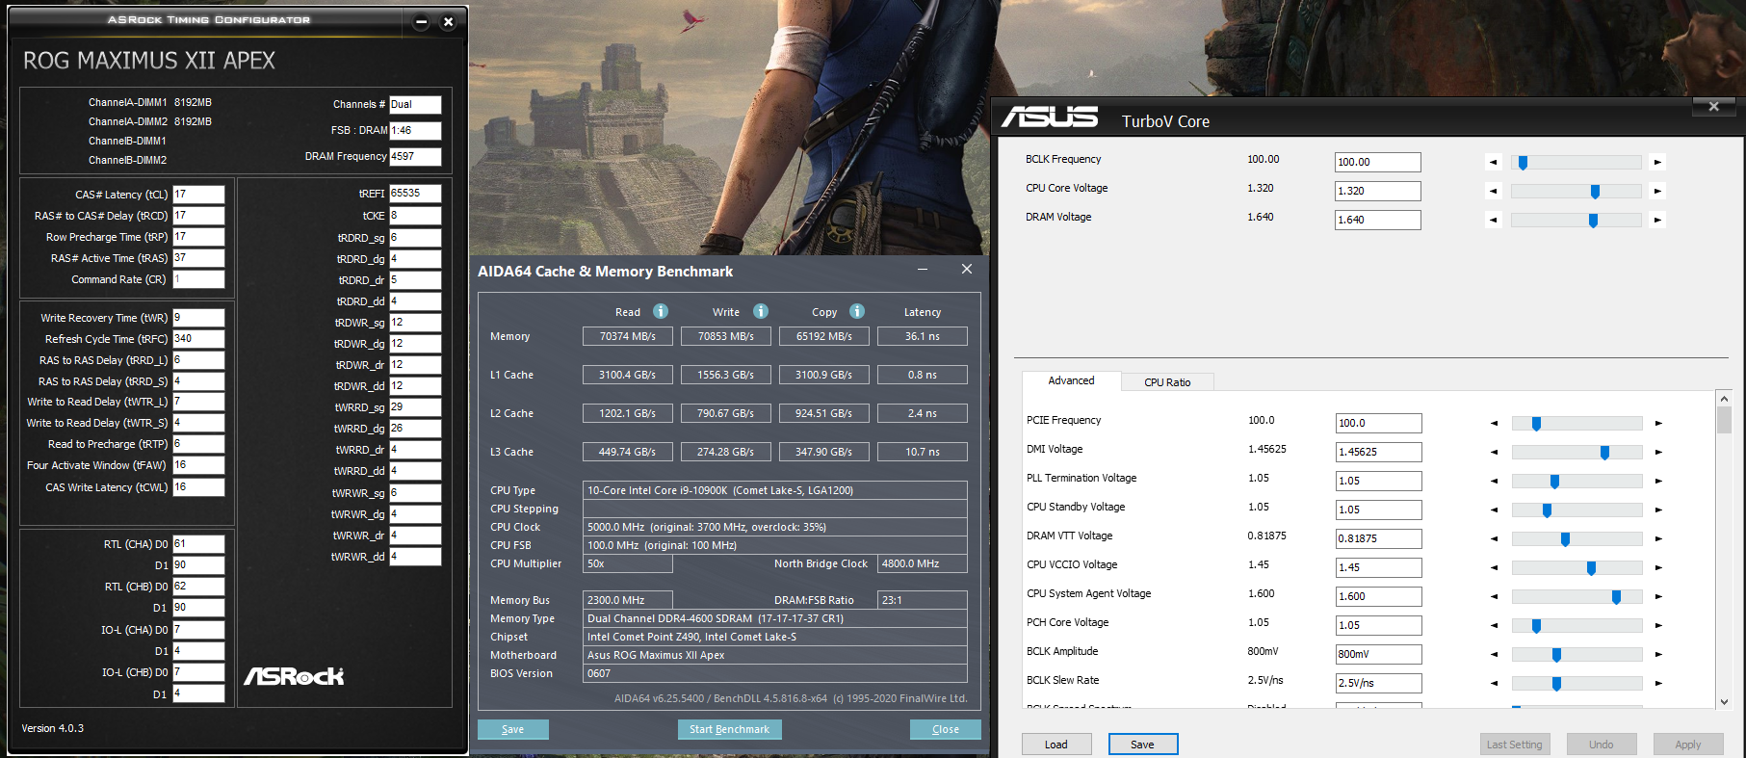This screenshot has width=1746, height=758.
Task: Click the BCLK Frequency input field
Action: (1378, 163)
